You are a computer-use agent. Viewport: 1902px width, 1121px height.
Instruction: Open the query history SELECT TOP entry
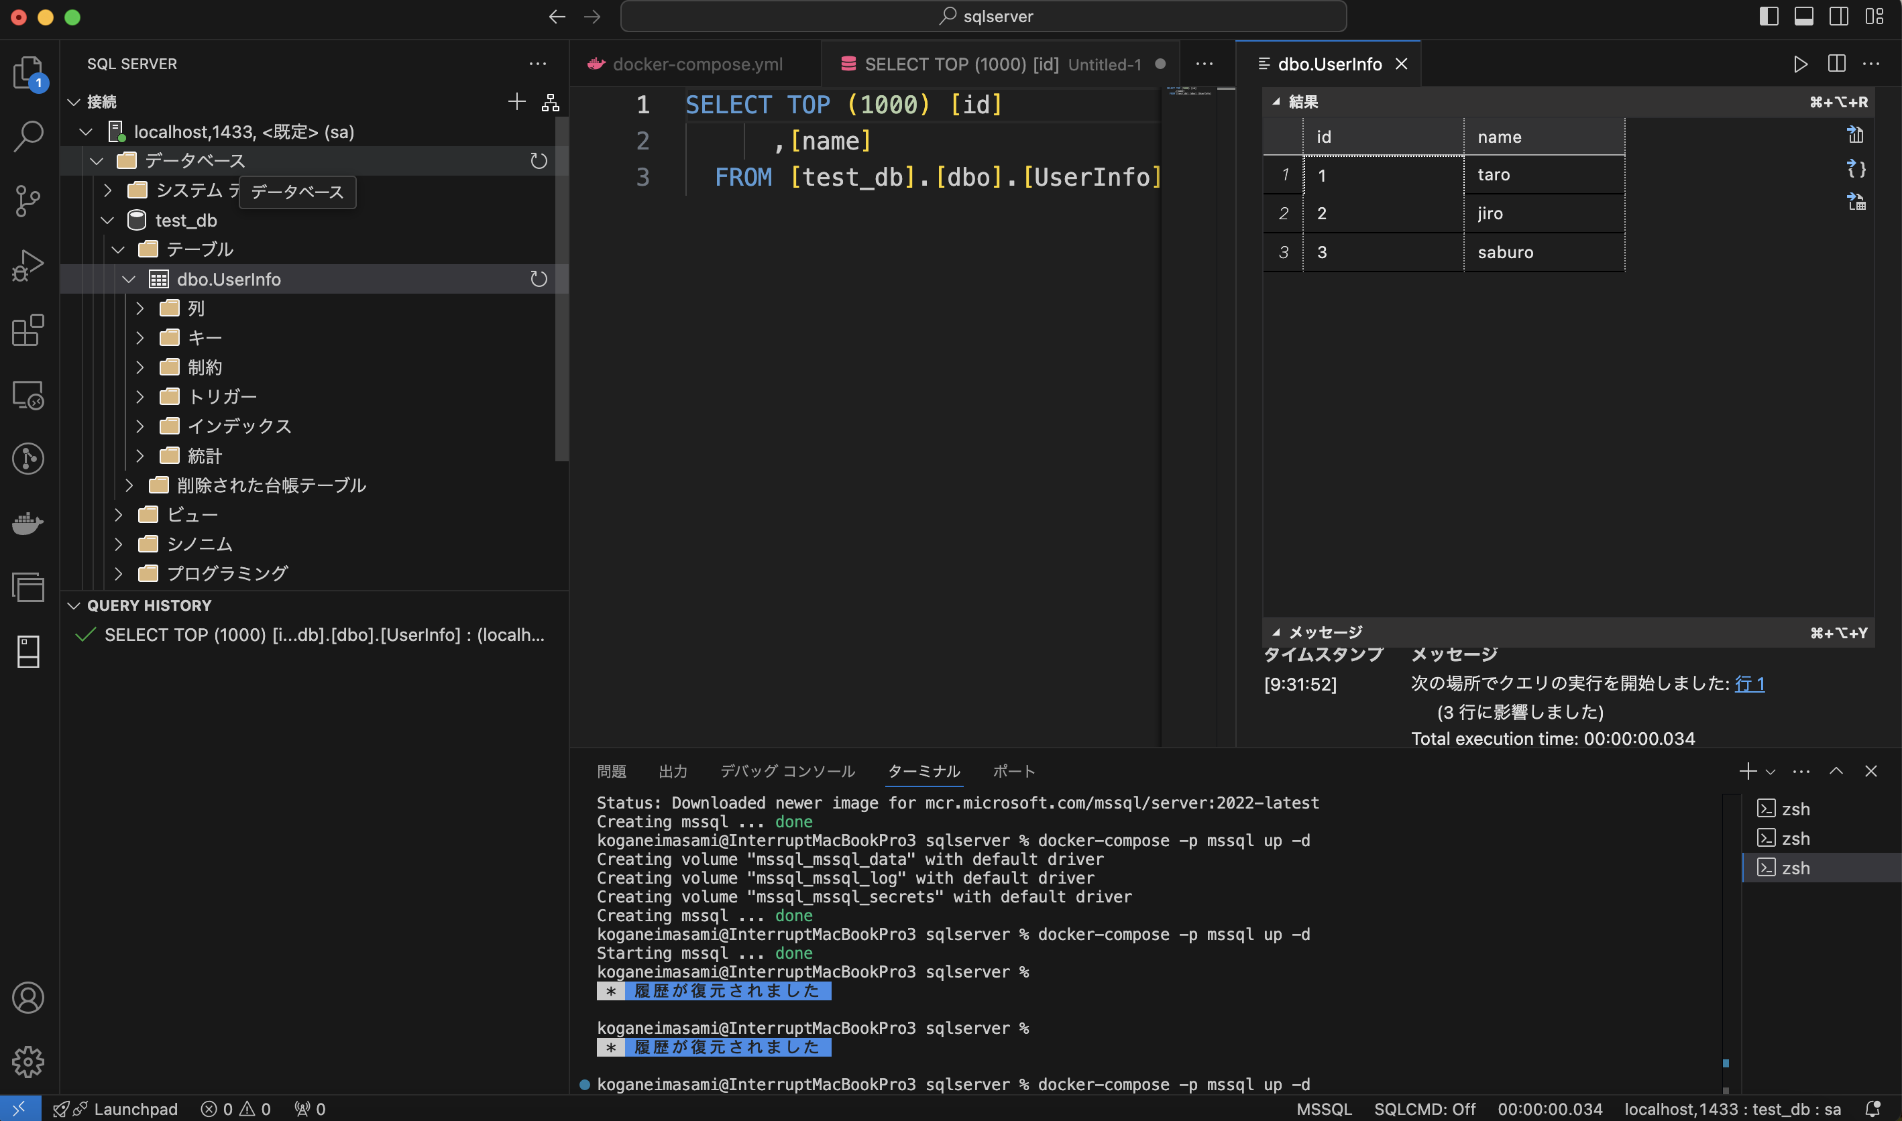tap(315, 636)
